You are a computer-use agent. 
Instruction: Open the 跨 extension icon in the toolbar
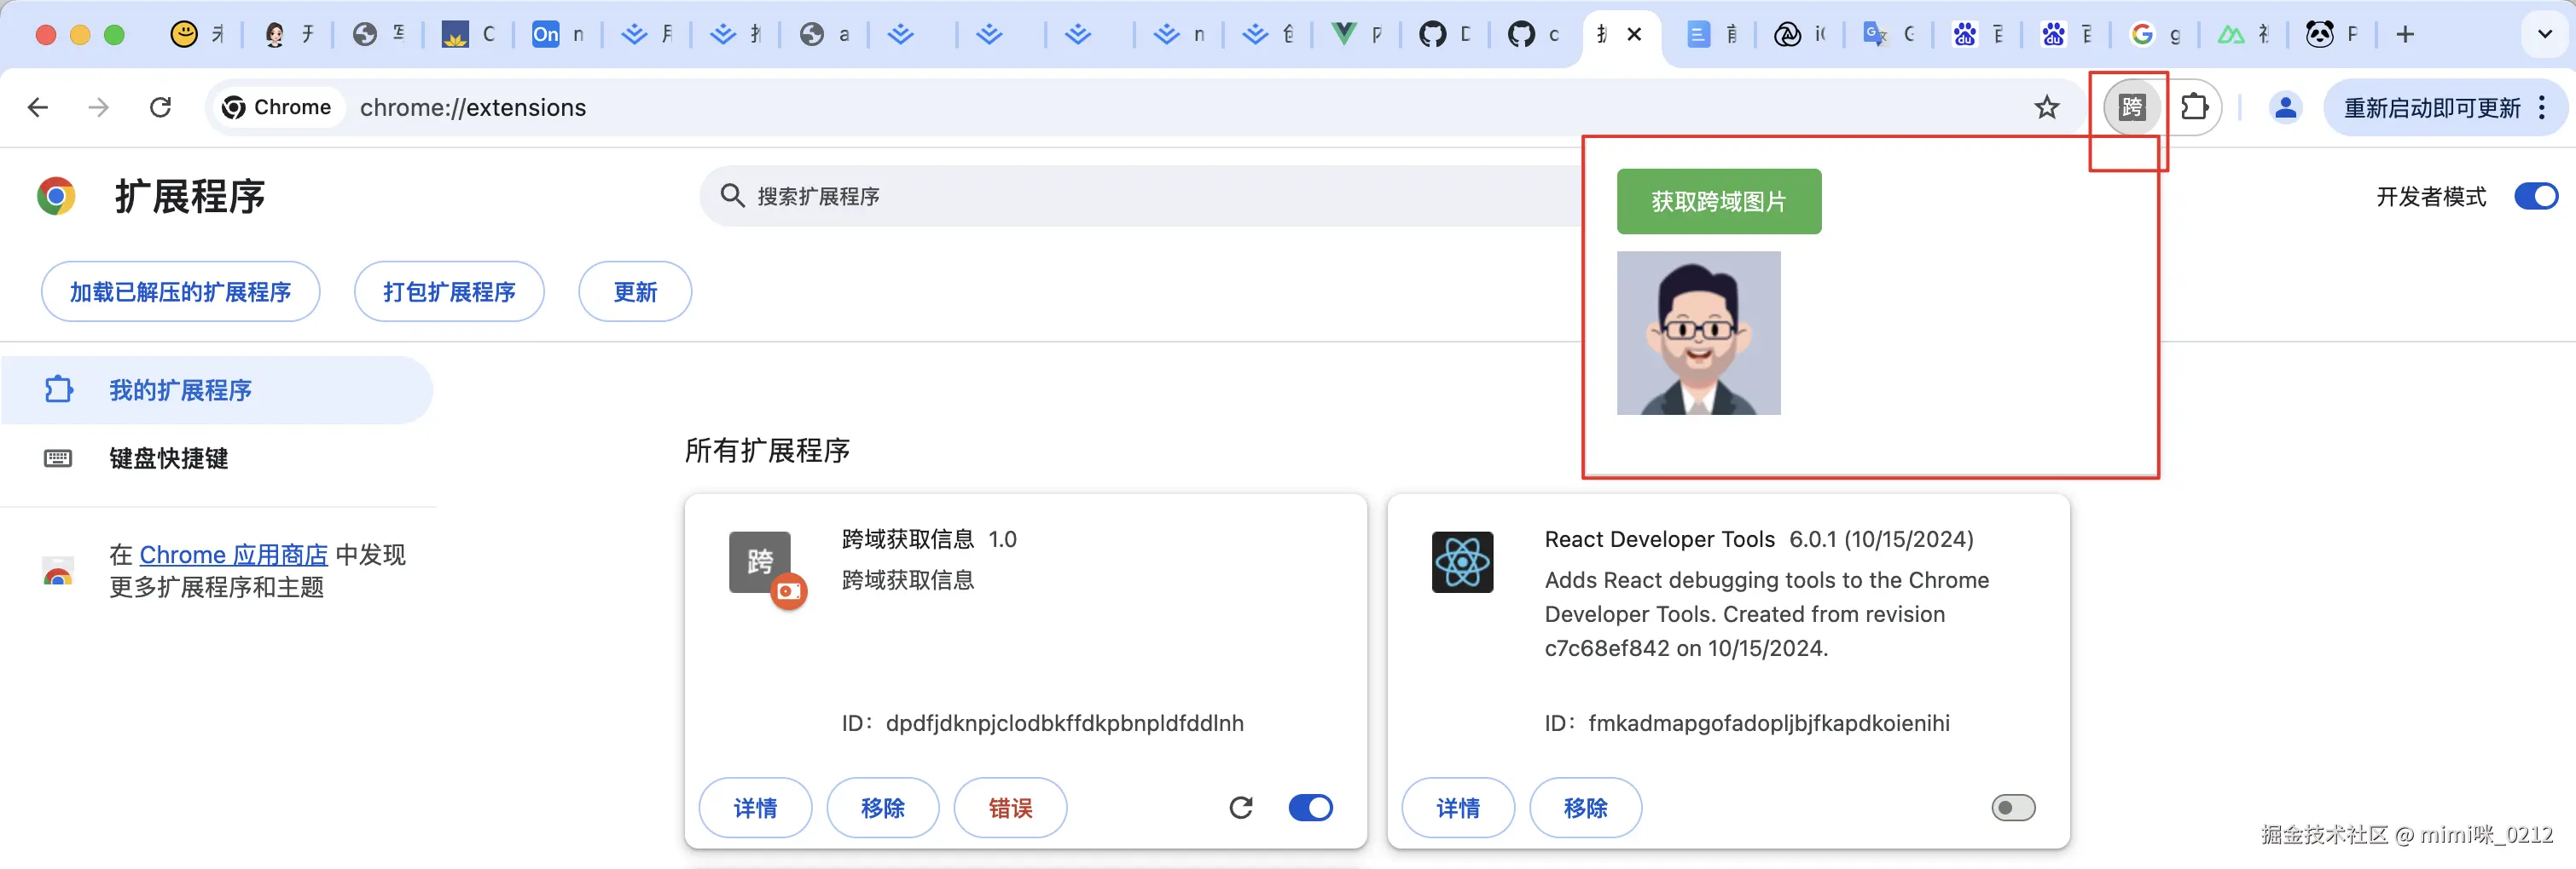[x=2132, y=106]
